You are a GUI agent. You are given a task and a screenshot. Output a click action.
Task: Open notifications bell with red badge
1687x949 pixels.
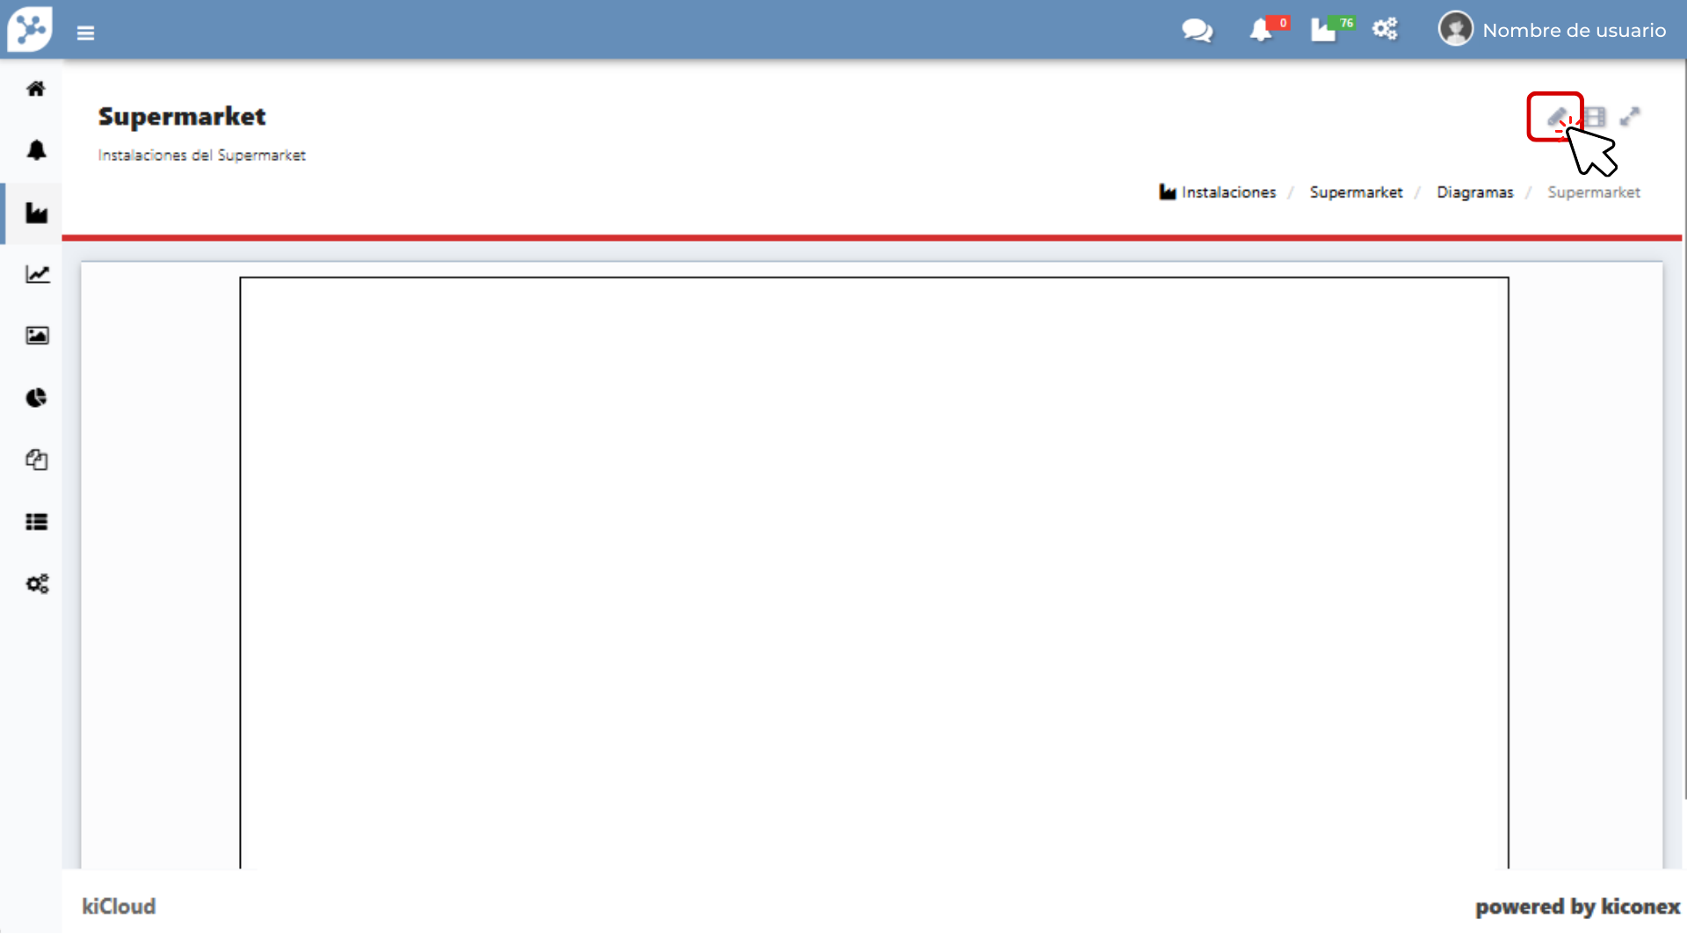[1261, 31]
